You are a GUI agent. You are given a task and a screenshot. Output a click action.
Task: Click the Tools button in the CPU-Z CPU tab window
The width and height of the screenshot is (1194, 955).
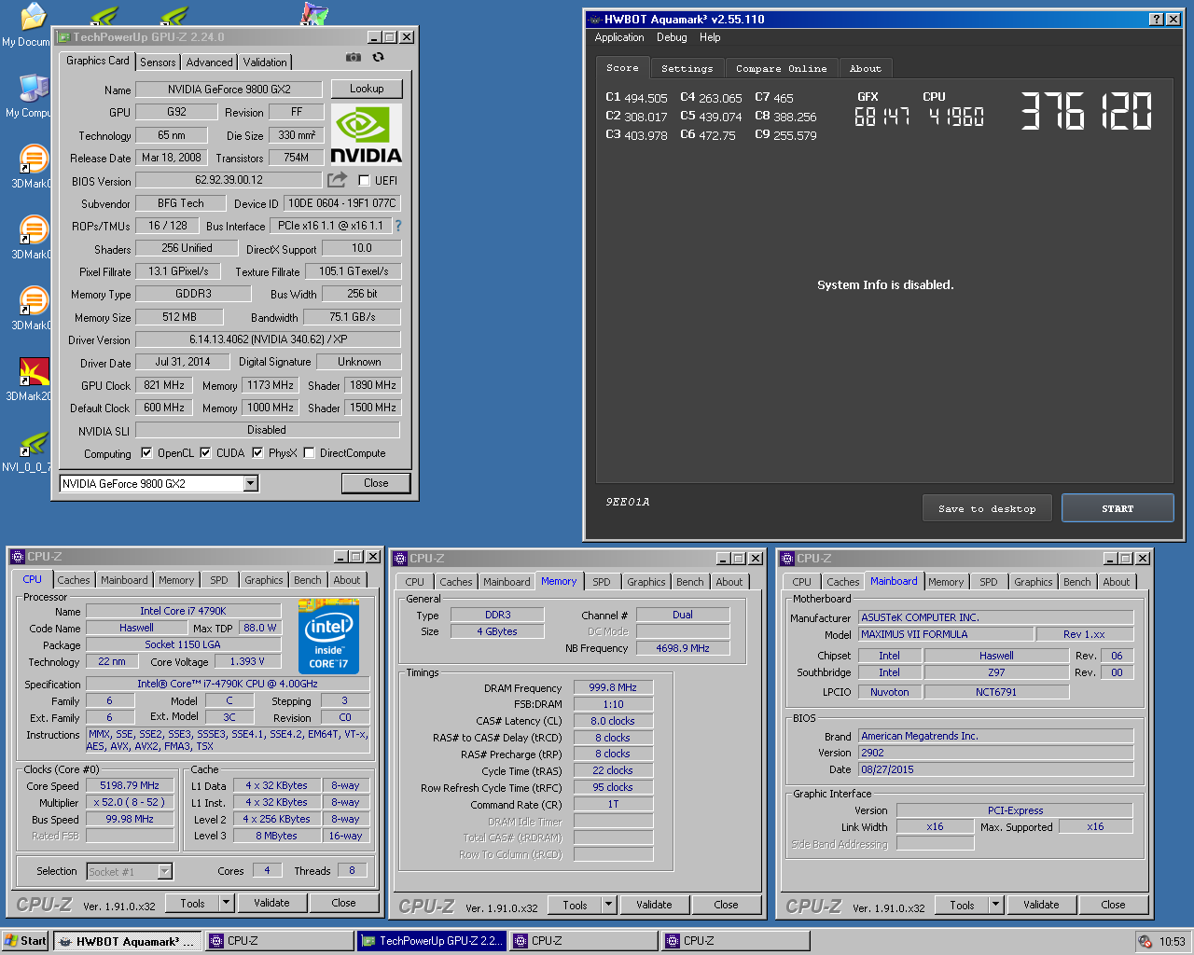click(x=192, y=903)
